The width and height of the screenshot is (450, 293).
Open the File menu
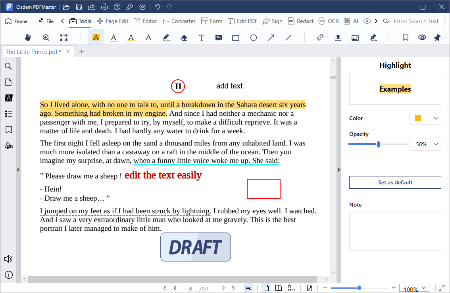[x=46, y=21]
